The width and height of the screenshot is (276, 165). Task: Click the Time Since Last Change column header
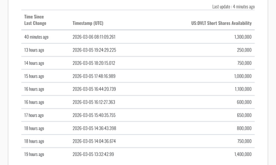coord(35,20)
